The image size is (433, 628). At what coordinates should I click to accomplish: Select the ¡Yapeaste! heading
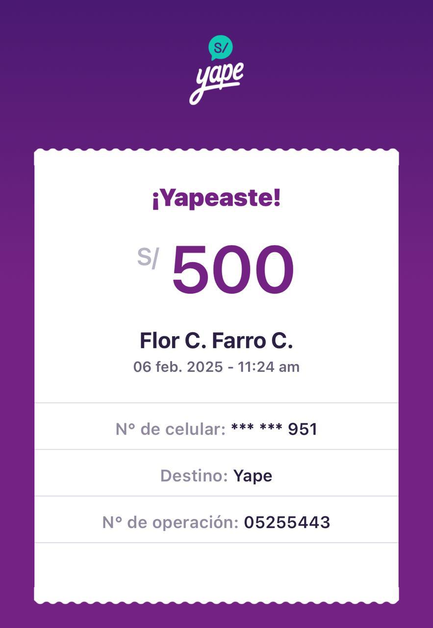(216, 198)
